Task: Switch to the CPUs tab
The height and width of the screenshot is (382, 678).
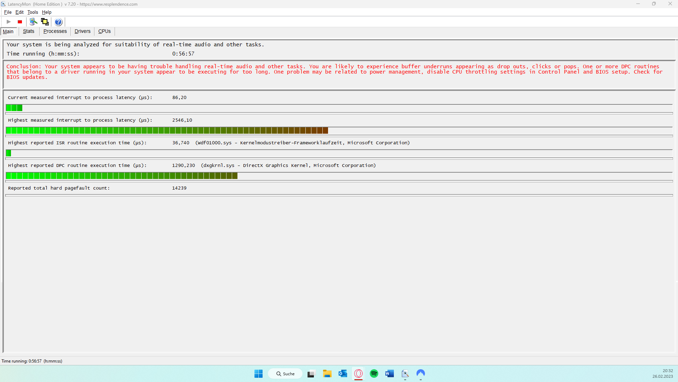Action: [x=104, y=31]
